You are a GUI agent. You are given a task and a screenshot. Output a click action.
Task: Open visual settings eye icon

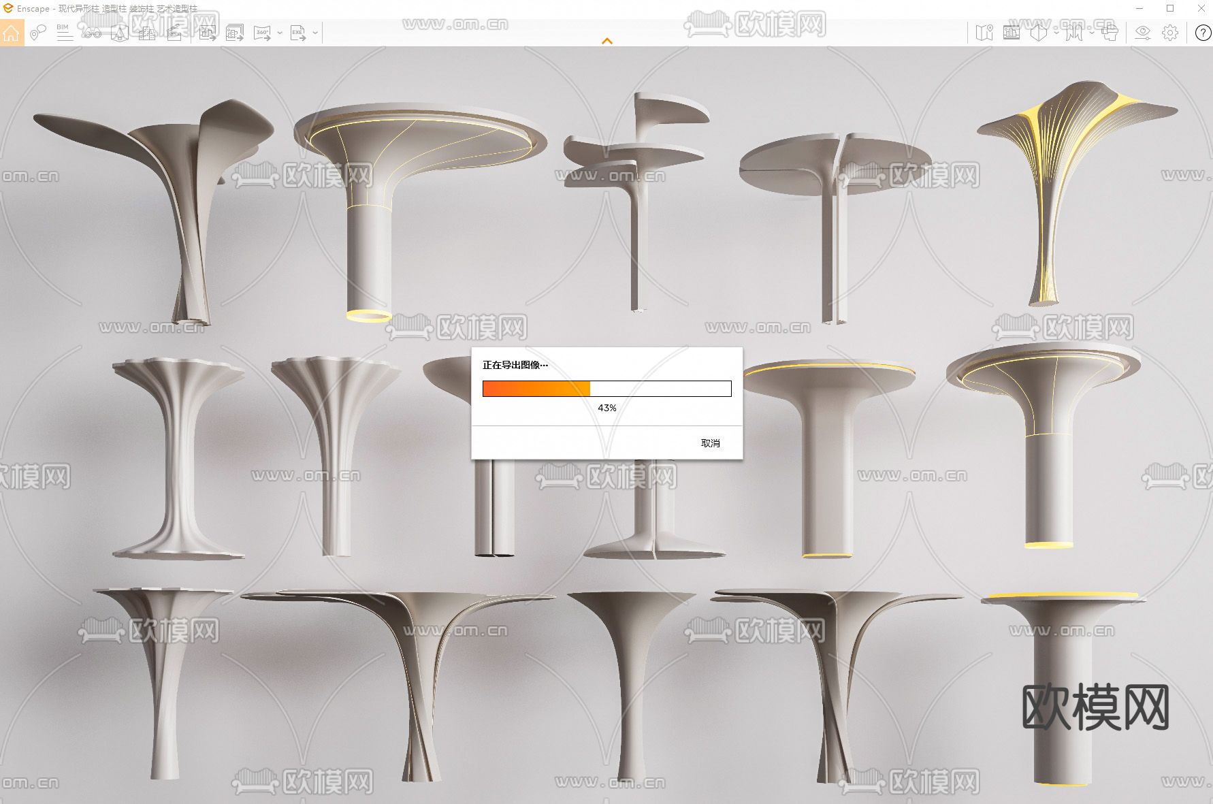[x=1143, y=33]
